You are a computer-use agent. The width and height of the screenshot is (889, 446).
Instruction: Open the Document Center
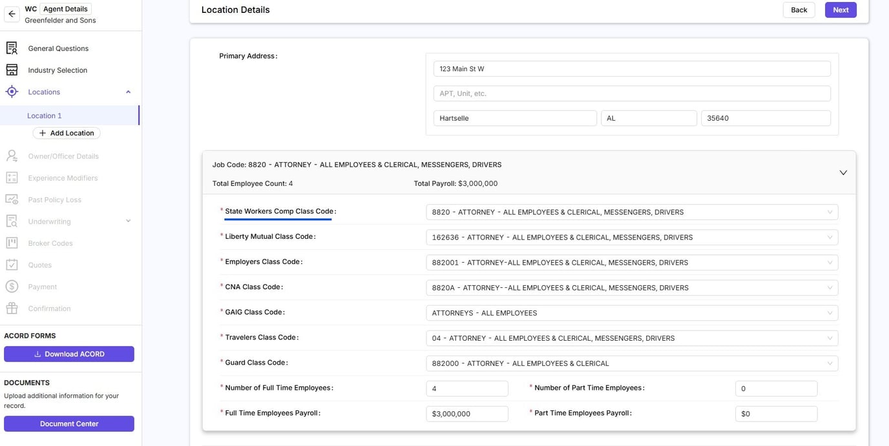69,423
